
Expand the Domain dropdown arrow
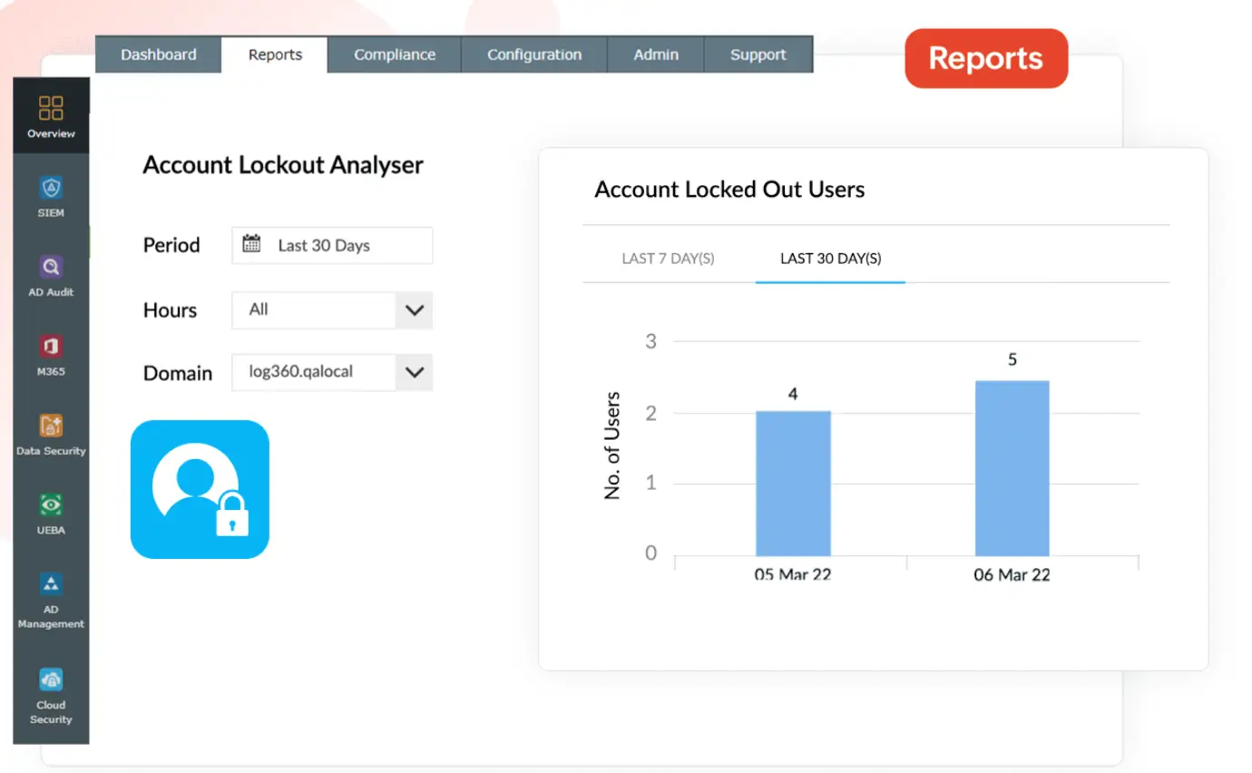(x=415, y=372)
